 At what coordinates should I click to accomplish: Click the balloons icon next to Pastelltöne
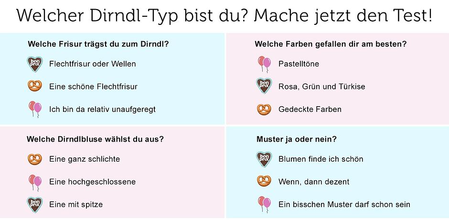click(x=264, y=64)
